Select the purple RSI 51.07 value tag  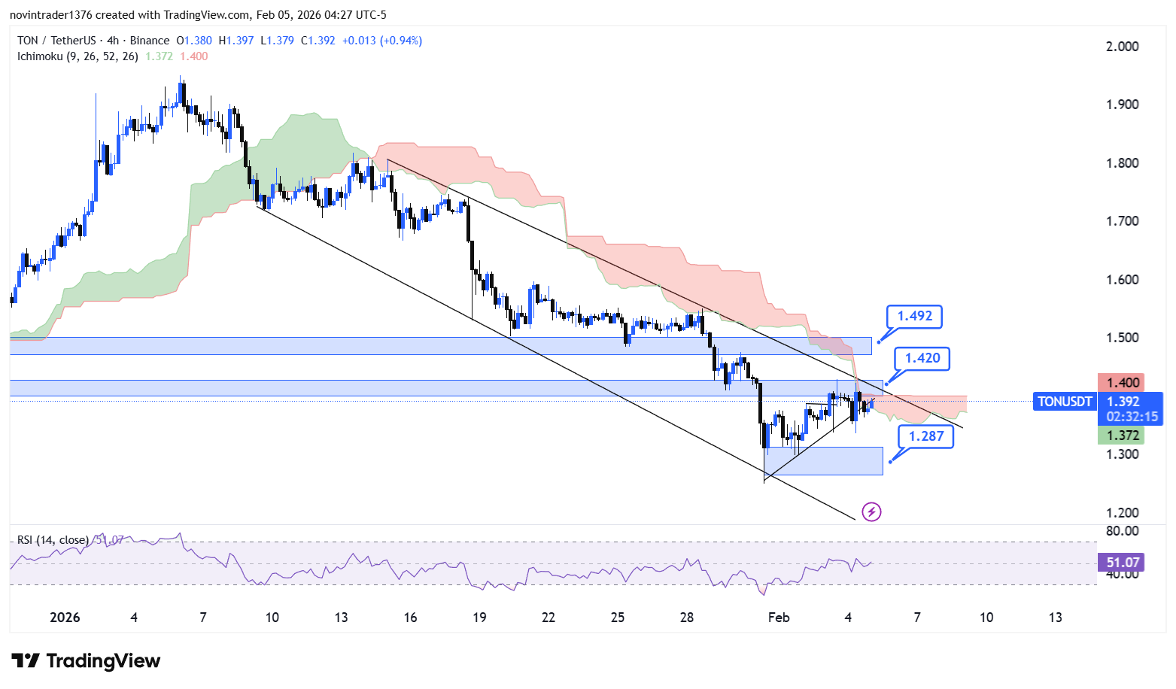pyautogui.click(x=1123, y=562)
